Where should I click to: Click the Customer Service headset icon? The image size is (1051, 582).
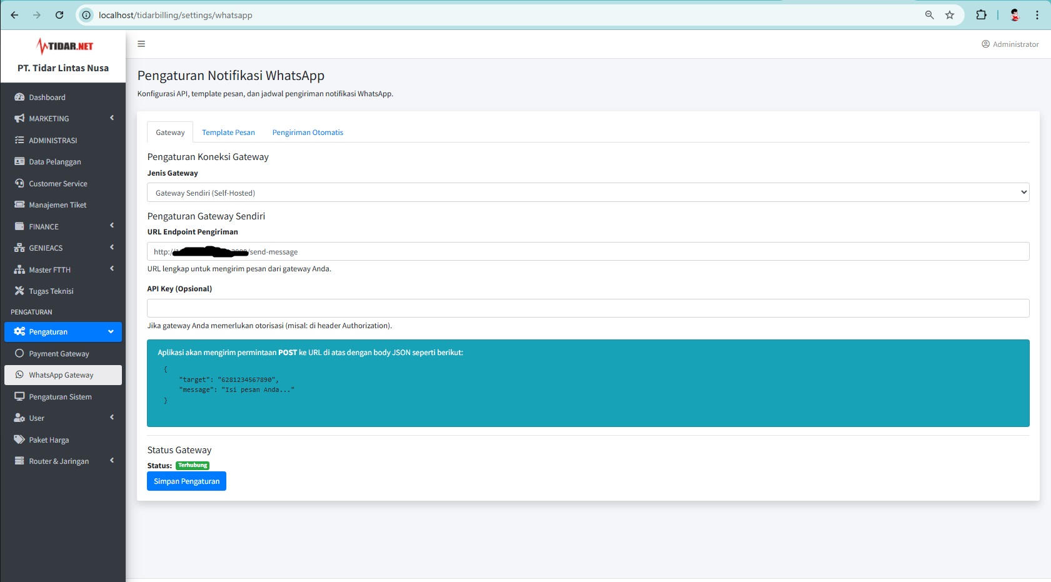[19, 183]
